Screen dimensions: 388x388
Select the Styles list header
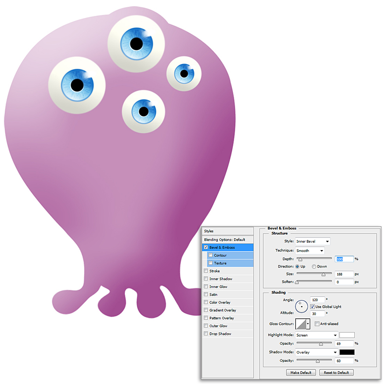click(x=228, y=231)
